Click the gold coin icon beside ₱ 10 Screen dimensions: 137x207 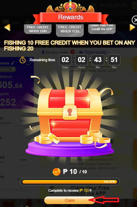point(56,172)
